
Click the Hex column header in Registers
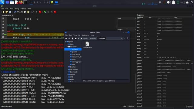(x=150, y=18)
